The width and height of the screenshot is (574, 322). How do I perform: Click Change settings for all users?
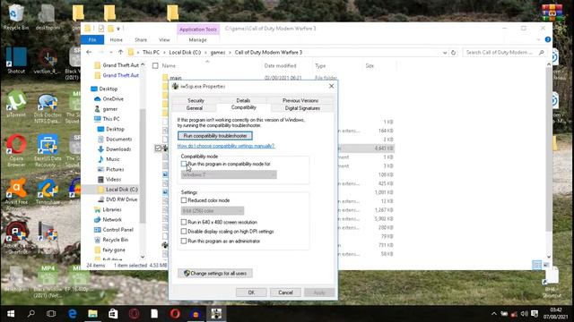(215, 274)
